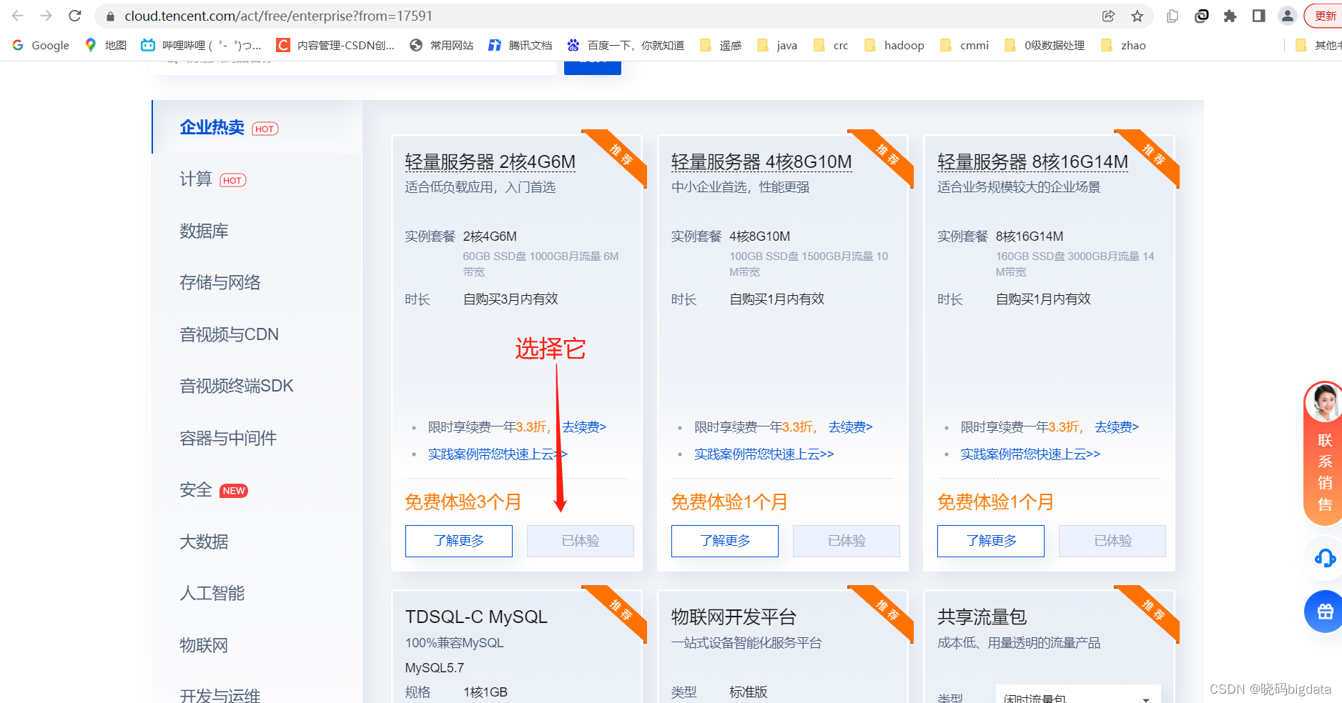Expand the 共享流量包 类型 dropdown

pyautogui.click(x=1078, y=696)
